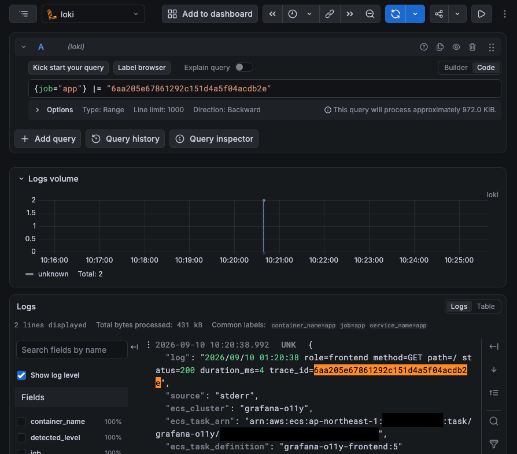Open auto-refresh interval dropdown
The image size is (517, 454).
[x=415, y=14]
